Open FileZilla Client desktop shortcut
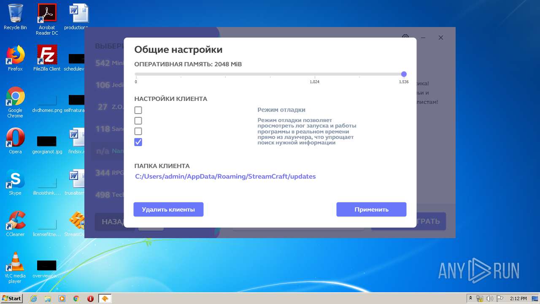Screen dimensions: 540x304 click(47, 58)
